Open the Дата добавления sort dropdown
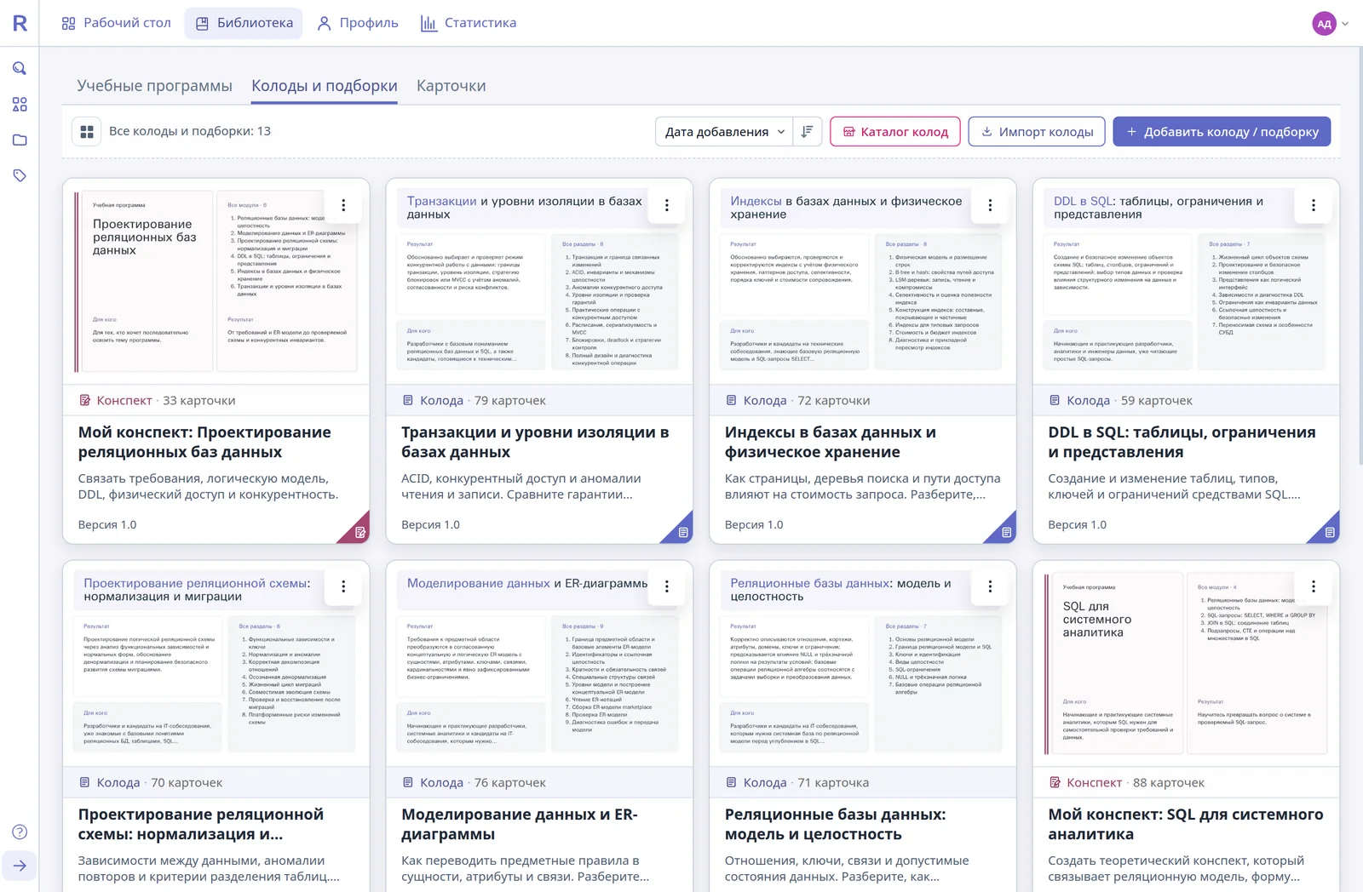1363x892 pixels. (724, 131)
